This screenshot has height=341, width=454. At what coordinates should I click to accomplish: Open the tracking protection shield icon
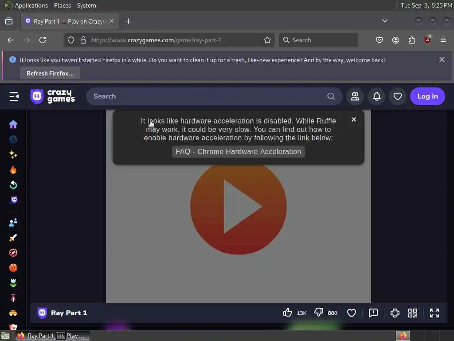tap(71, 40)
